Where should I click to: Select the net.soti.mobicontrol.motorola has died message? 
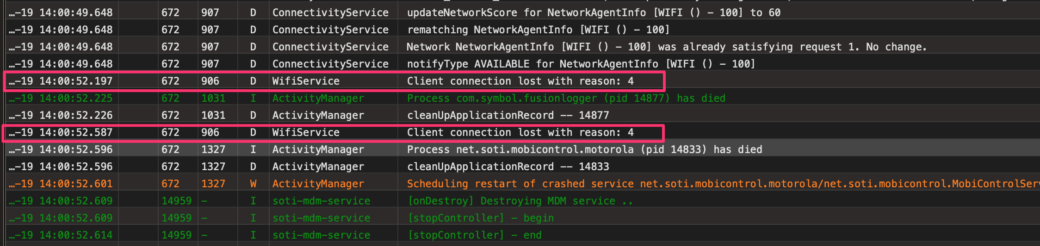584,149
